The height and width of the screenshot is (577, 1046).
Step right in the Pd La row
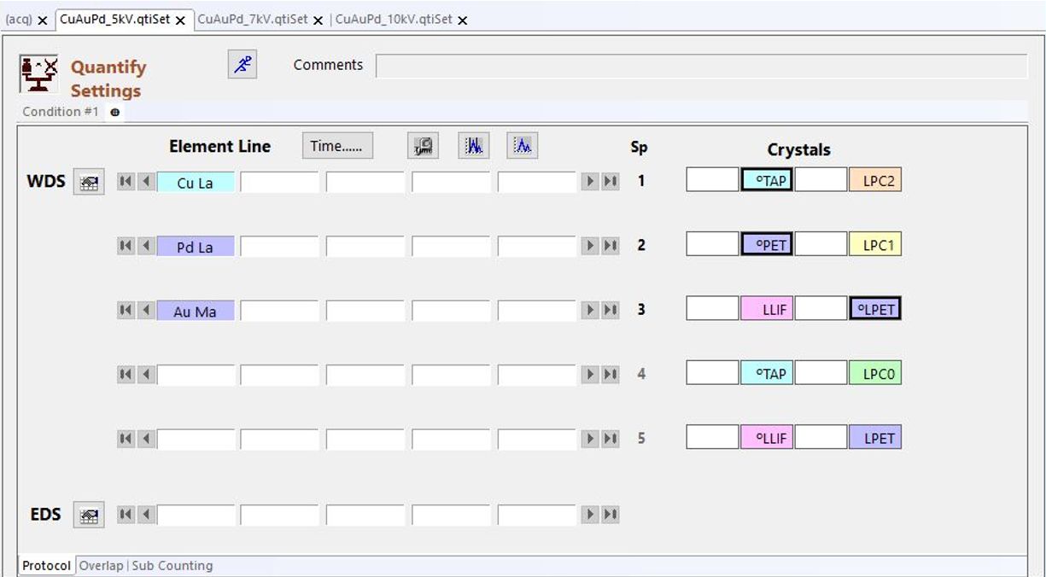click(x=590, y=246)
